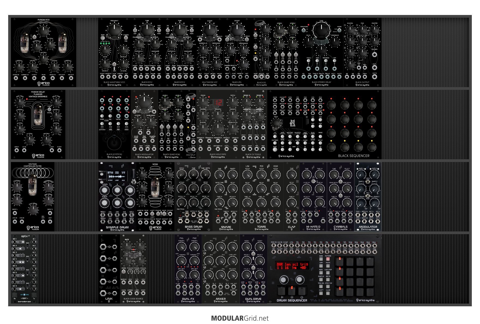
Task: Click the red 12 display on Black Hole DSP2
Action: click(218, 102)
